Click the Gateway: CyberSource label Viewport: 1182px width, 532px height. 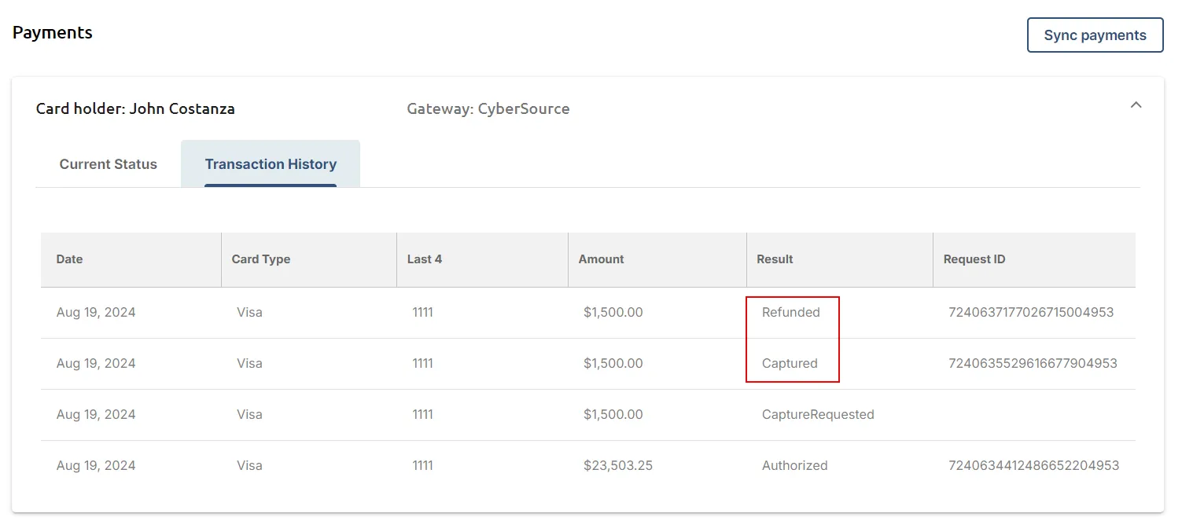coord(488,109)
